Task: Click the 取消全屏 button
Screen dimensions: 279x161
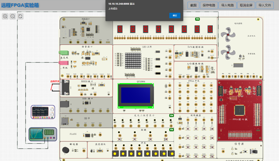Action: (246, 5)
